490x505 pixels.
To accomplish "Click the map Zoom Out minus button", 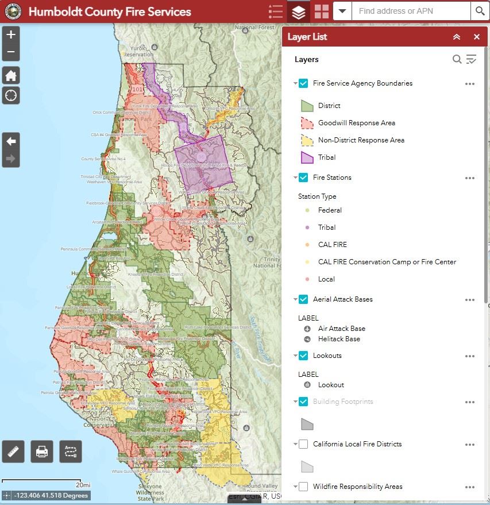I will click(11, 53).
